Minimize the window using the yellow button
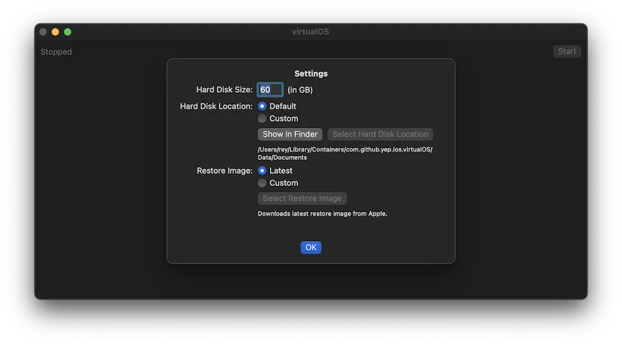The width and height of the screenshot is (622, 345). click(x=55, y=32)
